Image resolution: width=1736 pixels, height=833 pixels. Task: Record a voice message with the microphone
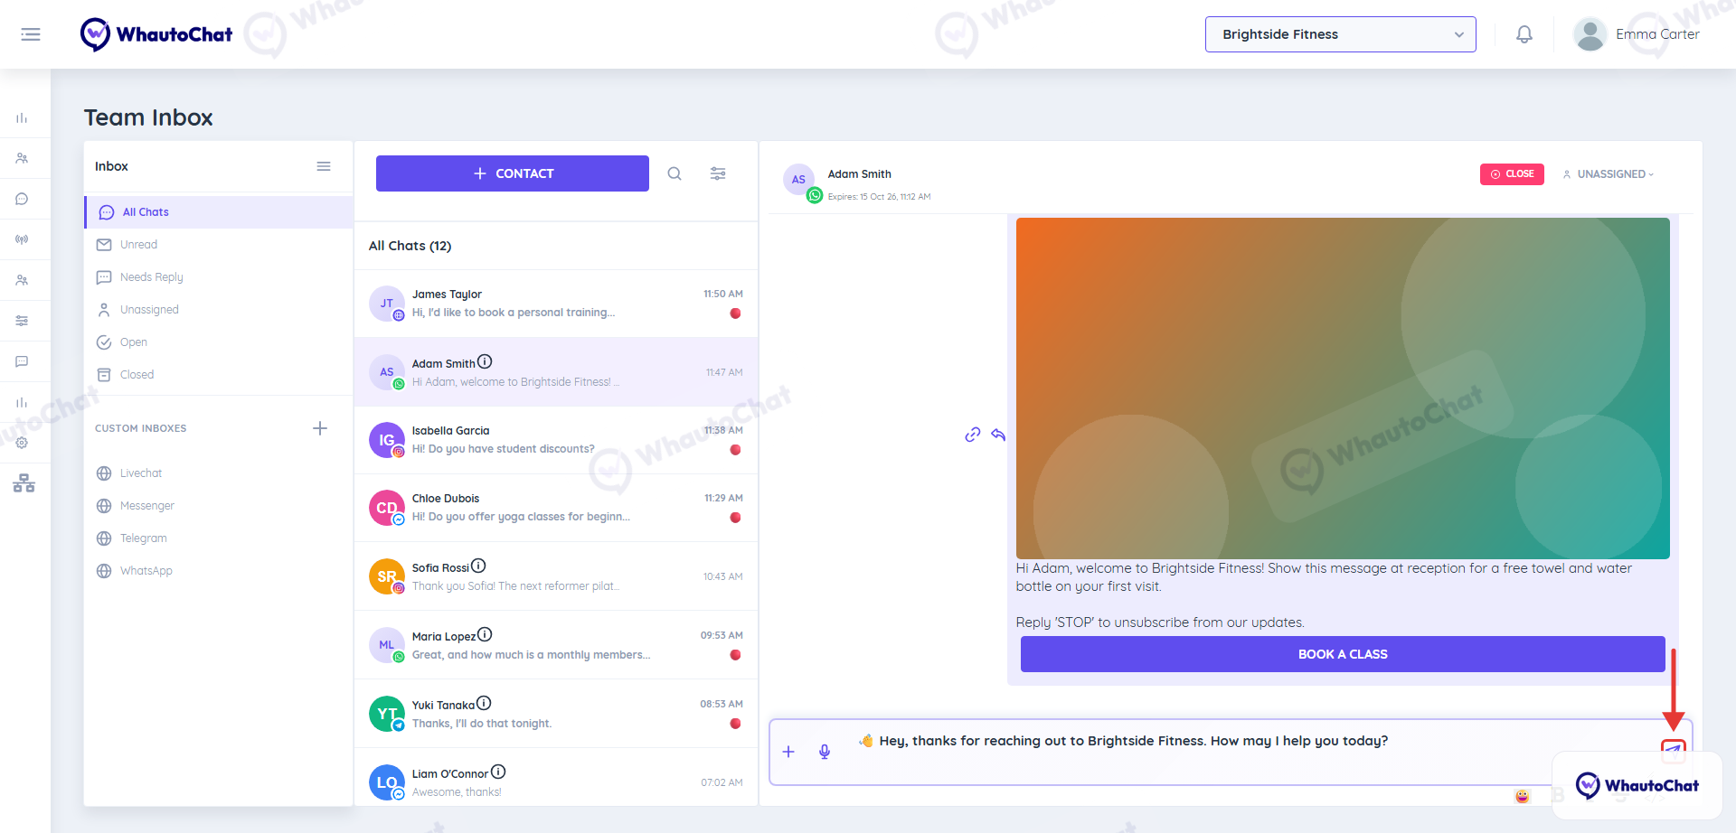(x=825, y=752)
